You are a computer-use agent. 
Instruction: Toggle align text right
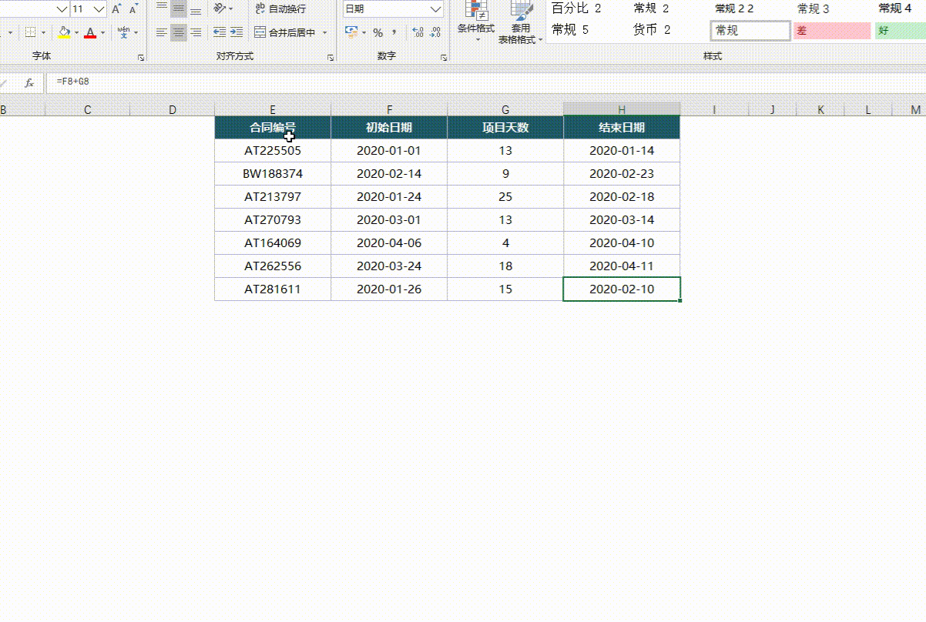(196, 32)
